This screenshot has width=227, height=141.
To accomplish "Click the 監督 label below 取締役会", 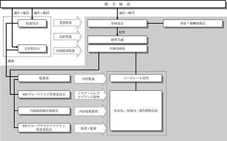I will pos(122,32).
